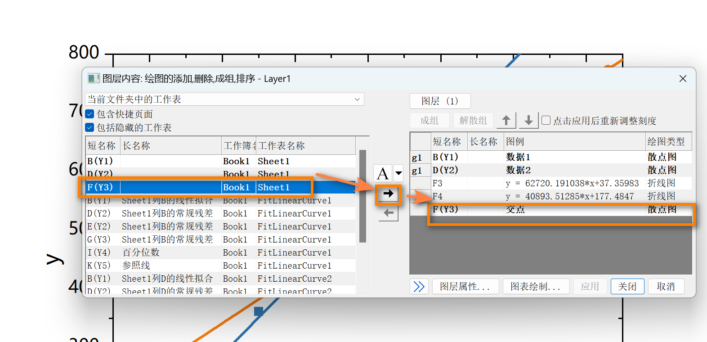Open the 当前文件夹中的工作表 dropdown
Screen dimensions: 707x342
(x=224, y=99)
